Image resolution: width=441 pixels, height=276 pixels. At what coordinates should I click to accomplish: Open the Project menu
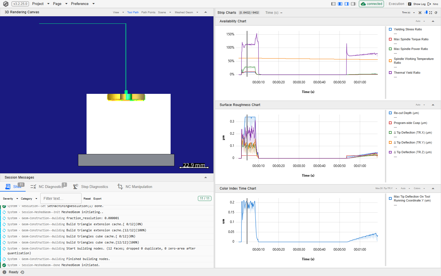tap(41, 4)
